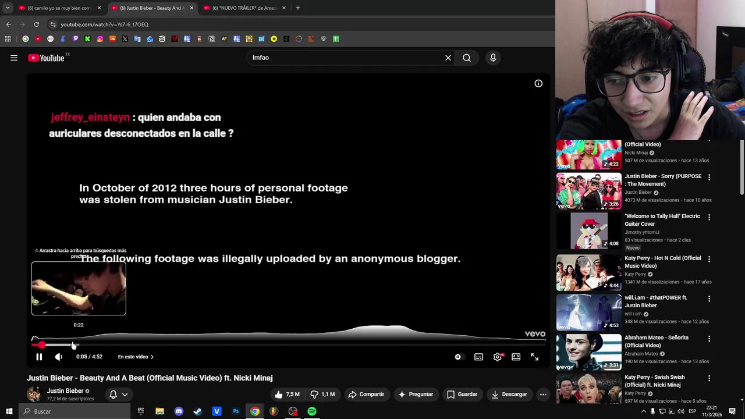Click the Preguntar button
The width and height of the screenshot is (745, 419).
tap(416, 395)
